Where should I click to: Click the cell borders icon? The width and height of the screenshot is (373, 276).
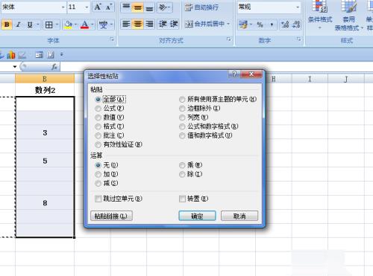[48, 25]
